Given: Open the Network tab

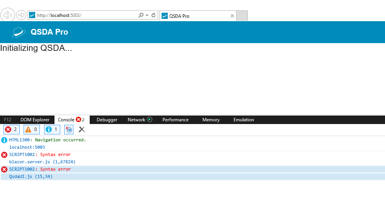Looking at the screenshot, I should (x=136, y=120).
